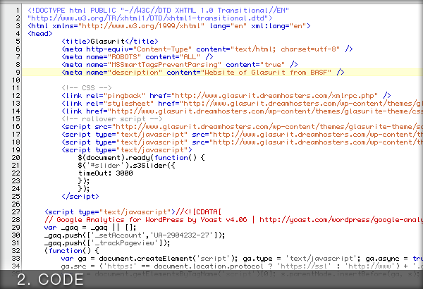Click the document ready function line
The height and width of the screenshot is (289, 423).
(142, 158)
